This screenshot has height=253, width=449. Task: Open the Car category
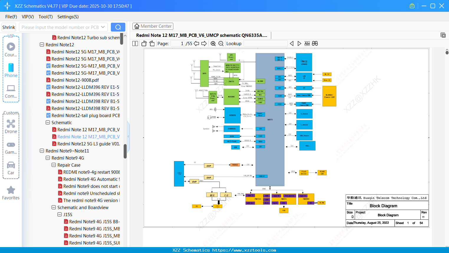tap(11, 168)
